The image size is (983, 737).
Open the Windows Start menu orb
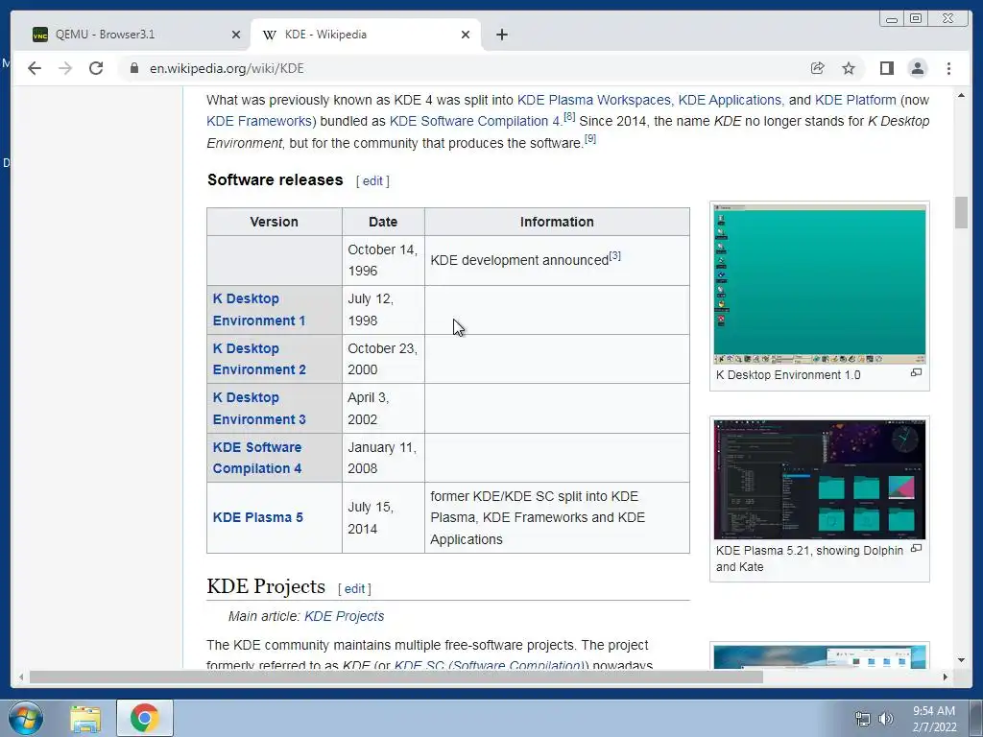(x=26, y=718)
